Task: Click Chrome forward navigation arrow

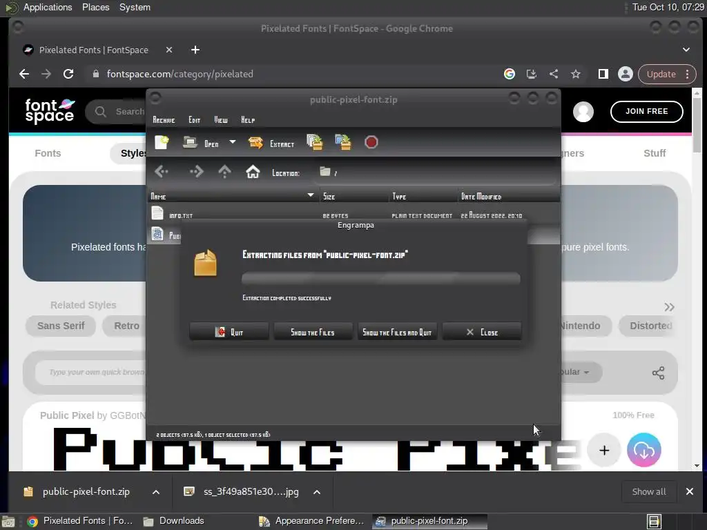Action: (46, 74)
